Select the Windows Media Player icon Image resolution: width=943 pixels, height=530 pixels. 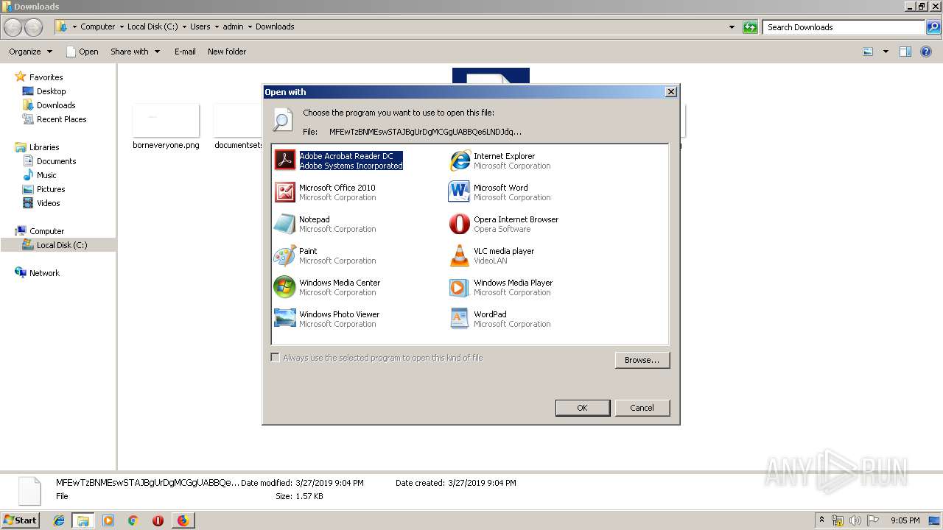[x=460, y=286]
